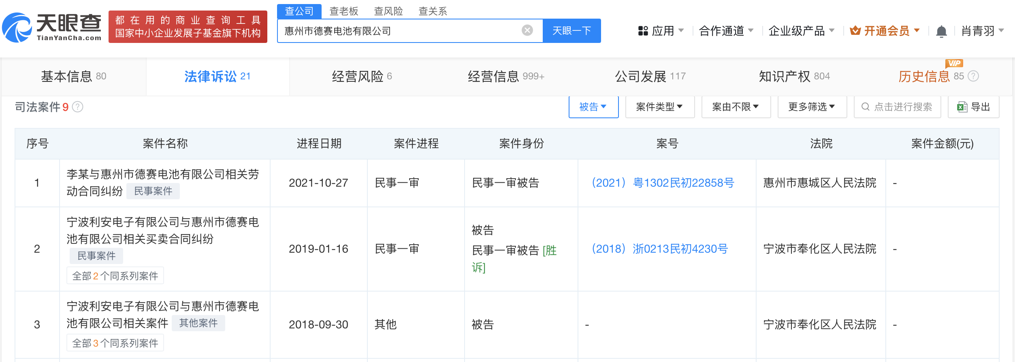
Task: Select the 查老板 search tab
Action: (344, 11)
